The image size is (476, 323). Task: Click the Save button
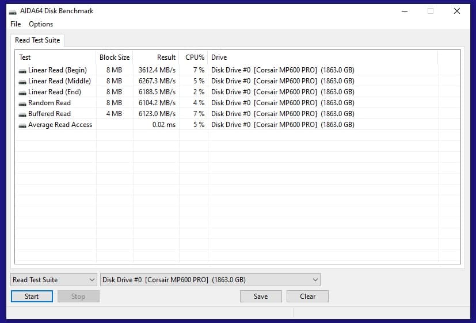261,297
